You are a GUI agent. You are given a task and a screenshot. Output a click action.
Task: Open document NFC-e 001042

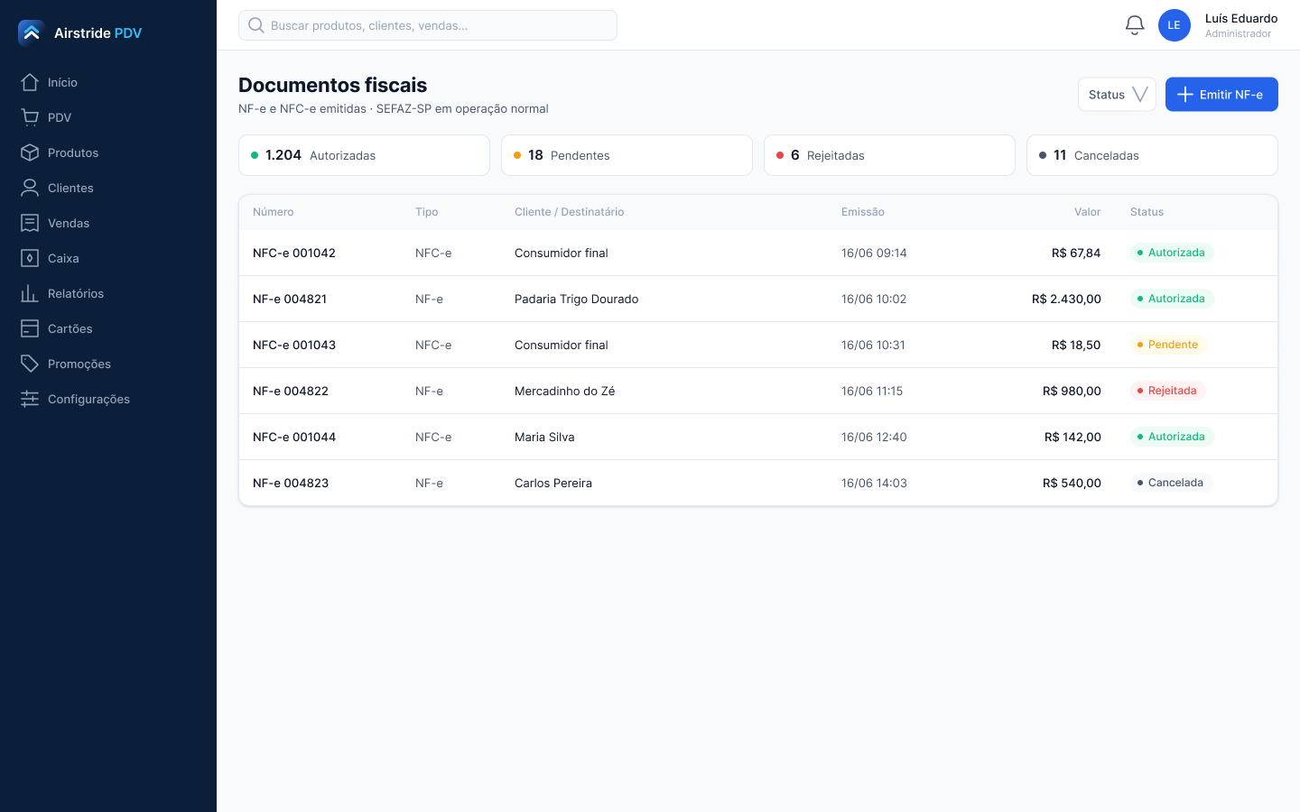point(294,253)
